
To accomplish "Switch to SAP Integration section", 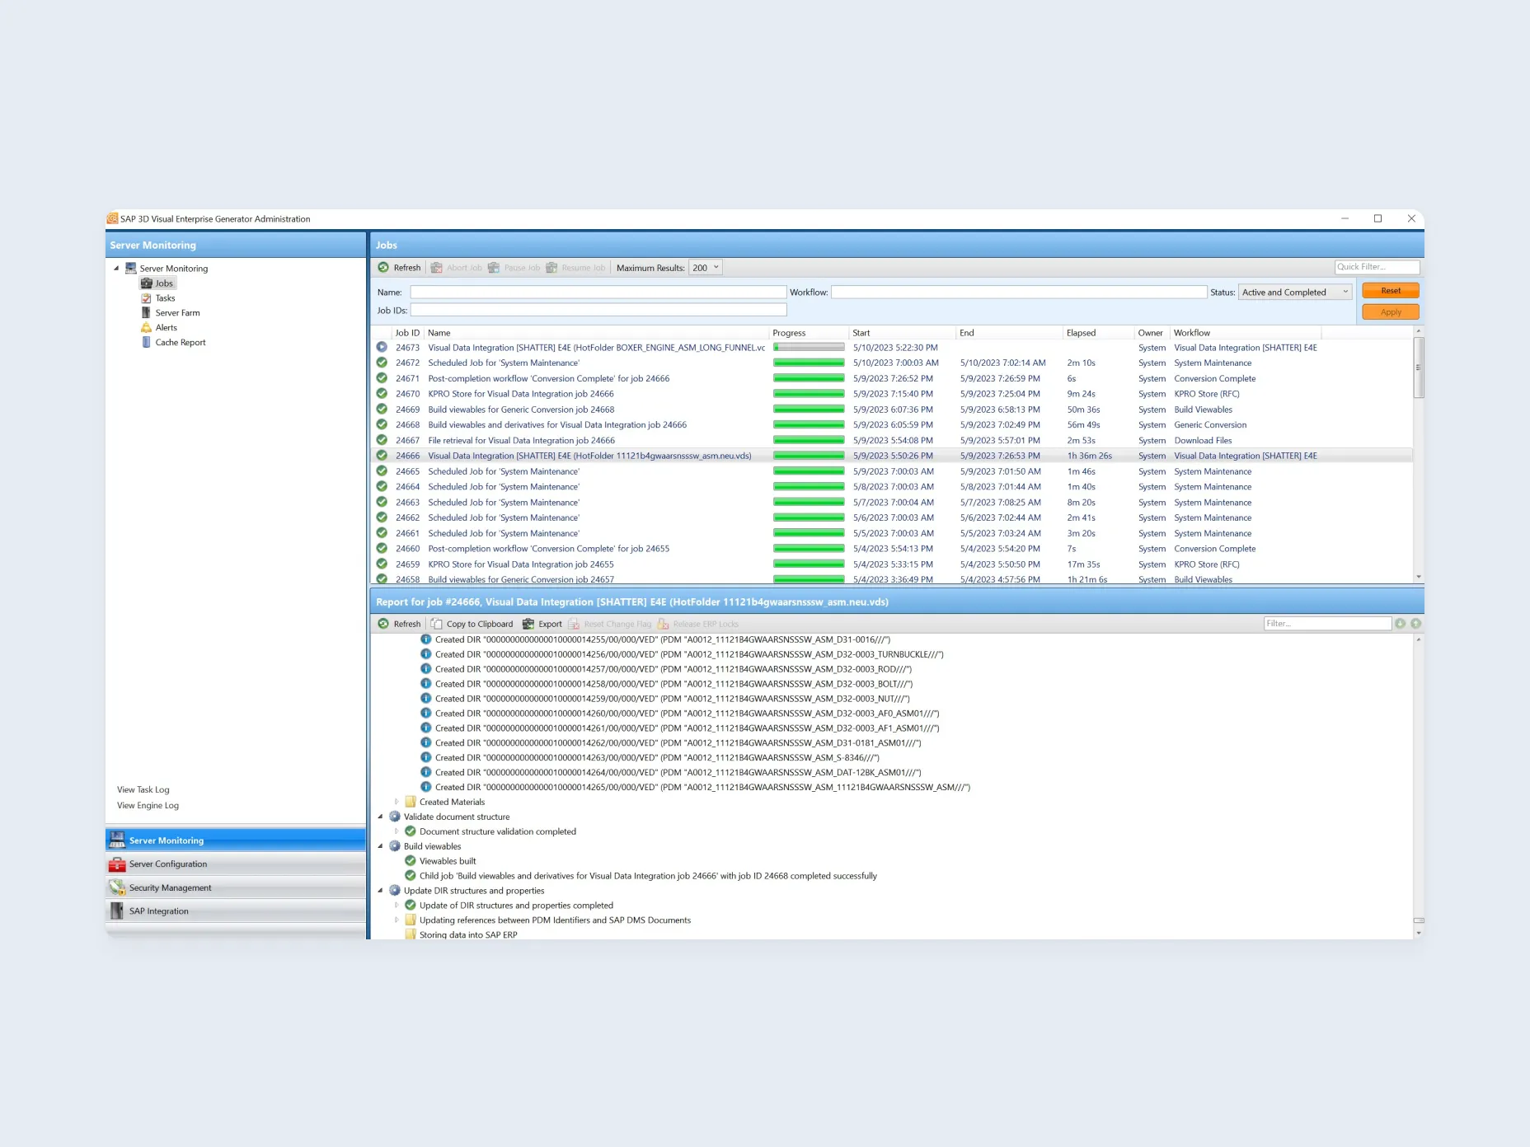I will tap(236, 911).
